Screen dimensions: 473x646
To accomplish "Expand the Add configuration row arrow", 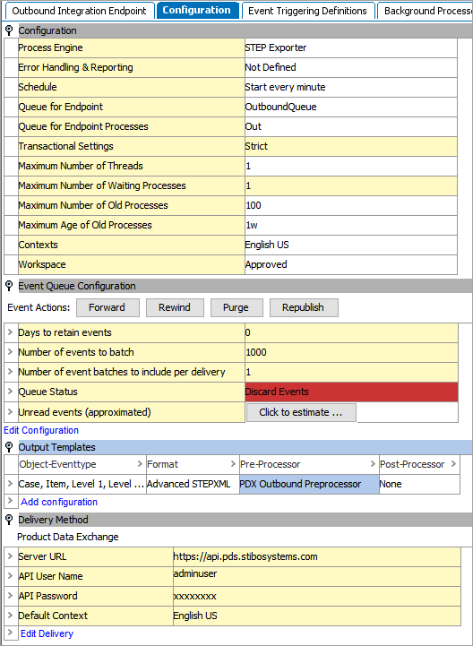I will tap(10, 502).
